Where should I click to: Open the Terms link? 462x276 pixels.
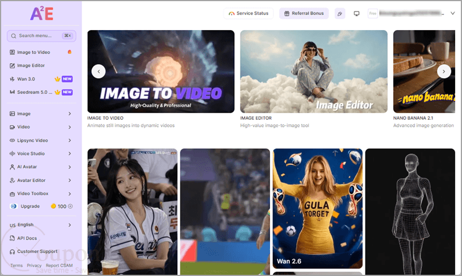click(16, 266)
